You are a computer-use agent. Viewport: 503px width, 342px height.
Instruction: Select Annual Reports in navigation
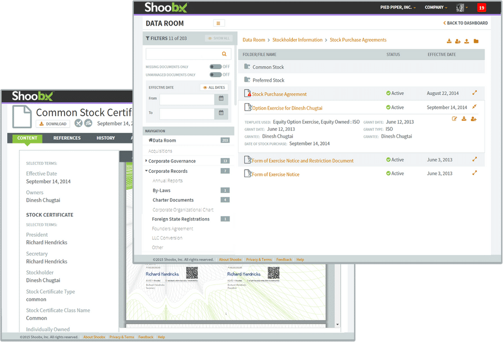click(x=168, y=181)
